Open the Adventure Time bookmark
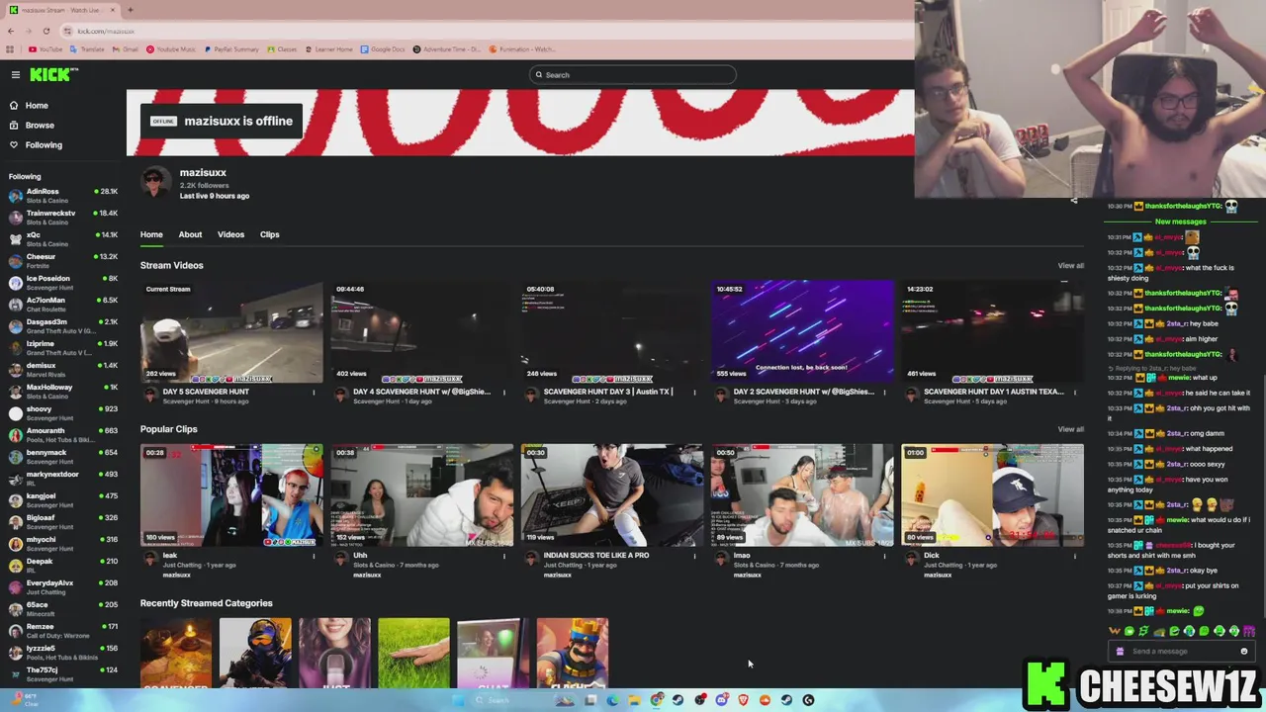Viewport: 1266px width, 712px height. coord(446,49)
